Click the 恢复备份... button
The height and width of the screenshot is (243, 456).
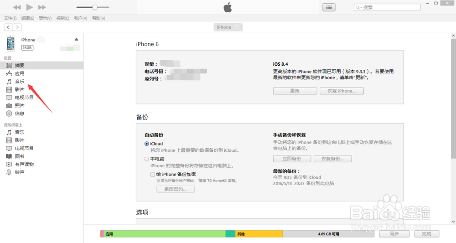[x=333, y=159]
